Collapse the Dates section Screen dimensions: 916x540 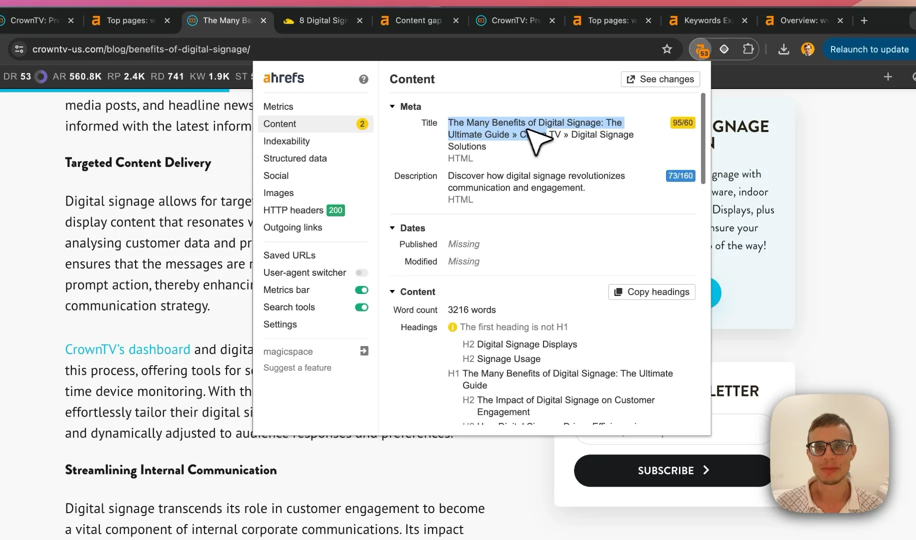click(392, 228)
